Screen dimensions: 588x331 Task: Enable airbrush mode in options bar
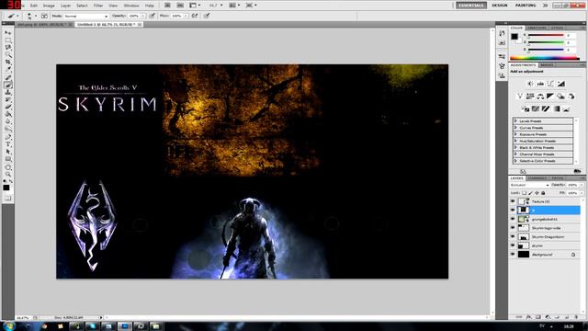coord(195,16)
